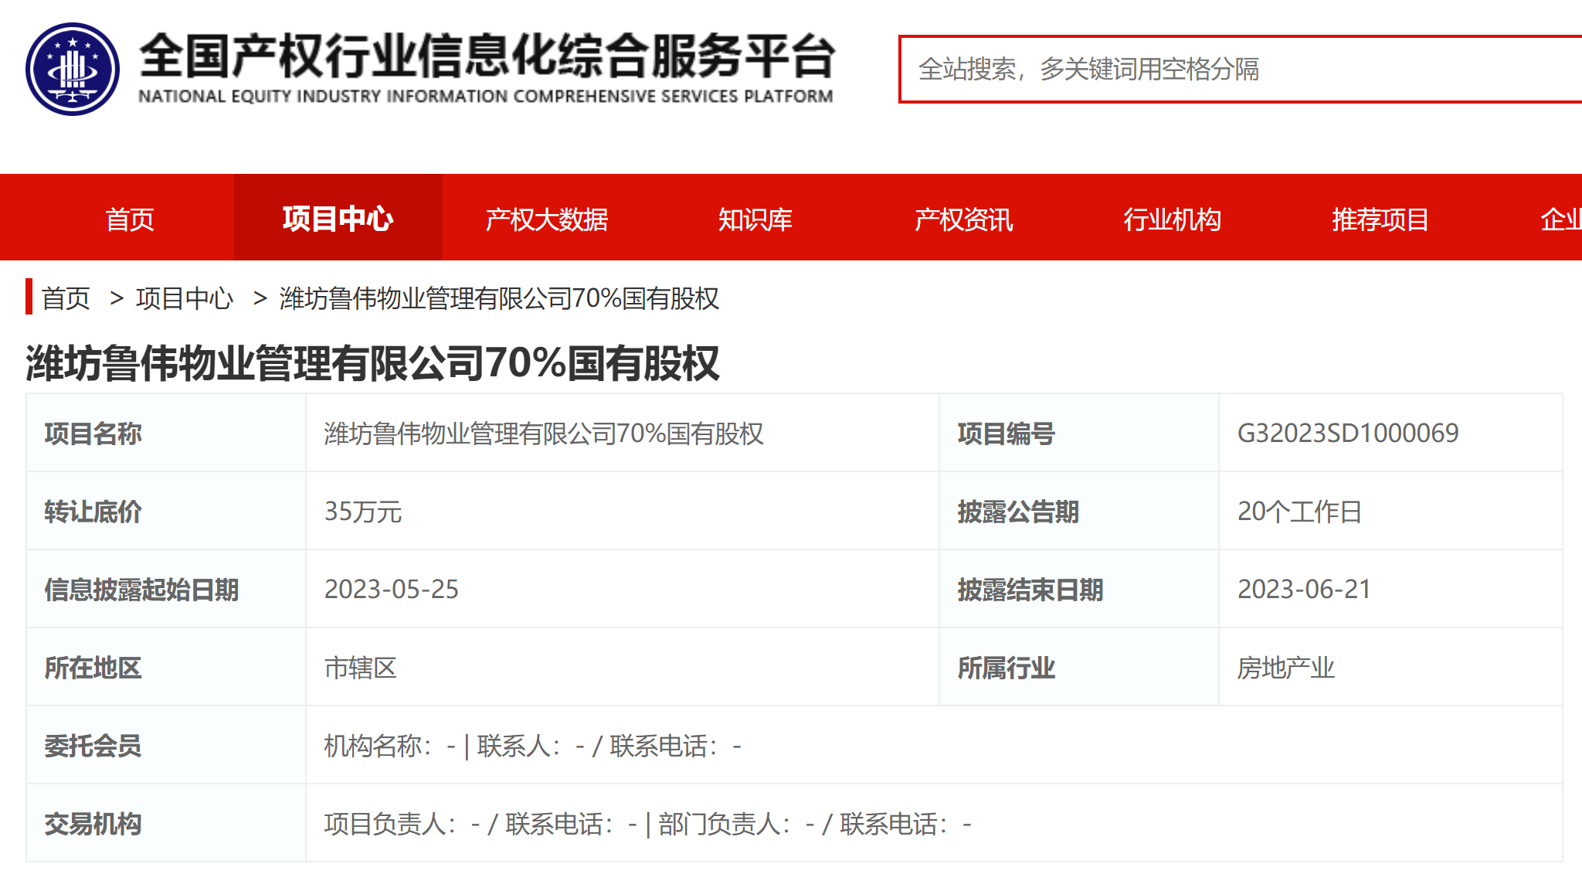Click the end date 2023-06-21
The height and width of the screenshot is (874, 1582).
(x=1304, y=590)
